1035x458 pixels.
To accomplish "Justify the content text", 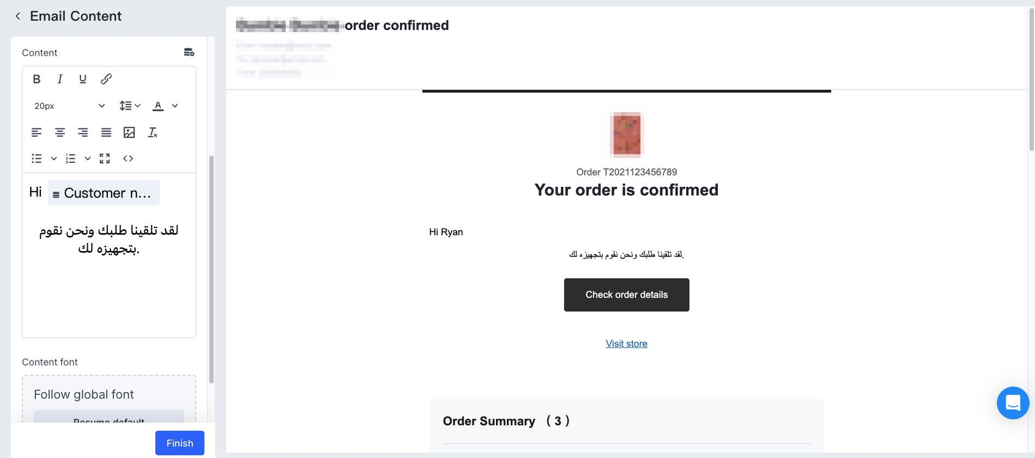I will (106, 132).
